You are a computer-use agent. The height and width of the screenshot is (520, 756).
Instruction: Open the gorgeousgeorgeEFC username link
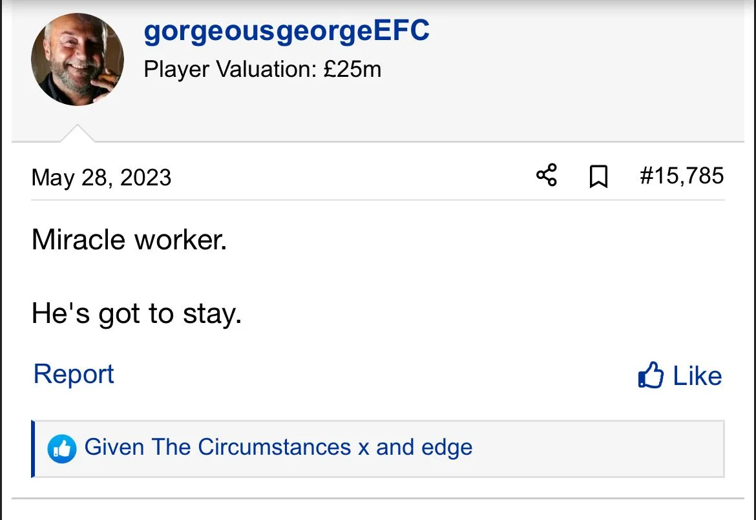point(286,31)
